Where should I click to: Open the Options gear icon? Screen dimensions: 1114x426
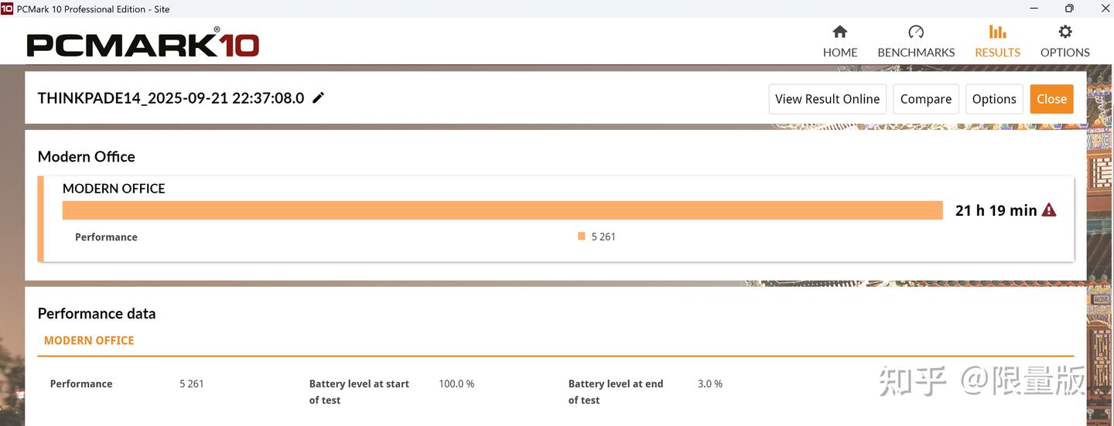point(1065,32)
